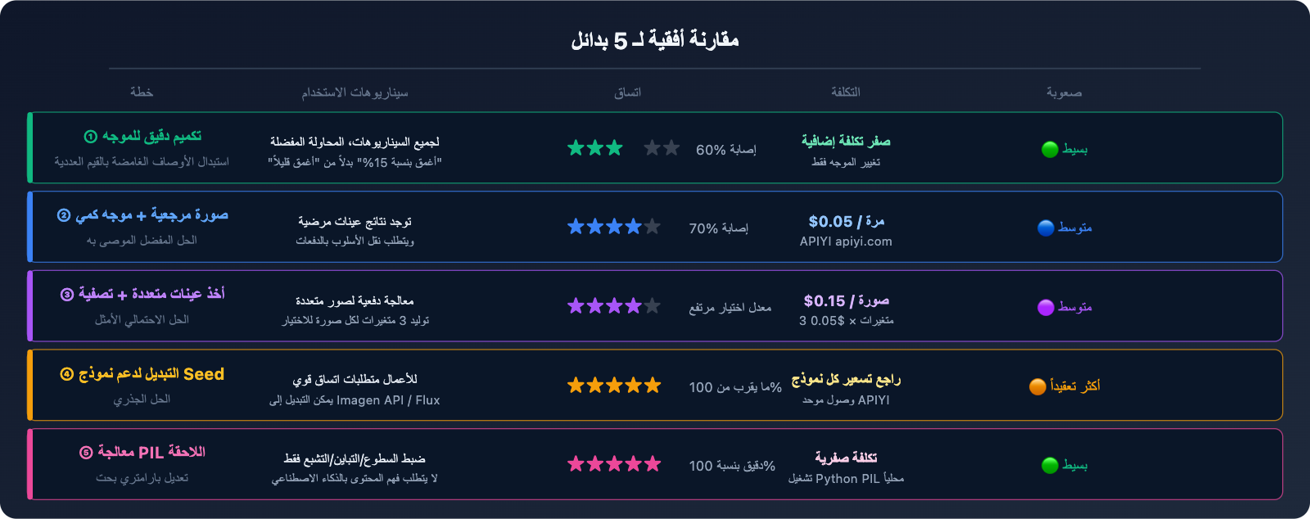
Task: Click the التكلفة column header
Action: point(846,93)
